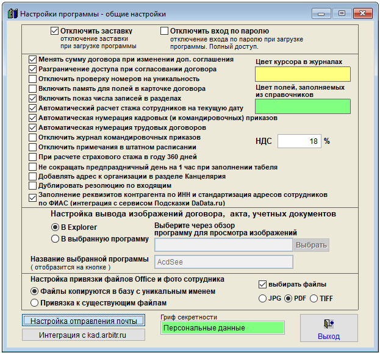This screenshot has width=380, height=353.
Task: Open Интеграция с kad.arbitr.ru button
Action: click(x=84, y=335)
